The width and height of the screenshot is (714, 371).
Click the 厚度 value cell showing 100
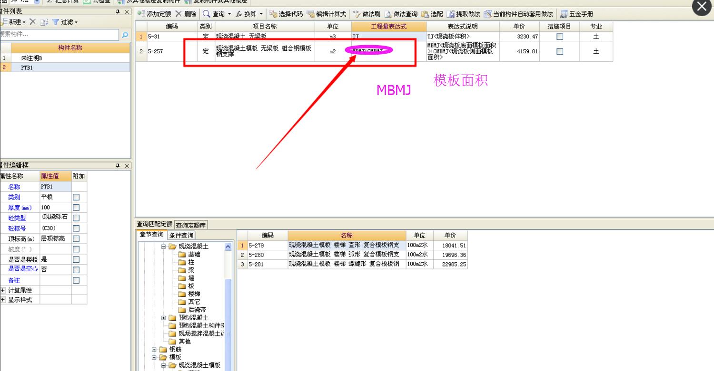click(x=56, y=208)
